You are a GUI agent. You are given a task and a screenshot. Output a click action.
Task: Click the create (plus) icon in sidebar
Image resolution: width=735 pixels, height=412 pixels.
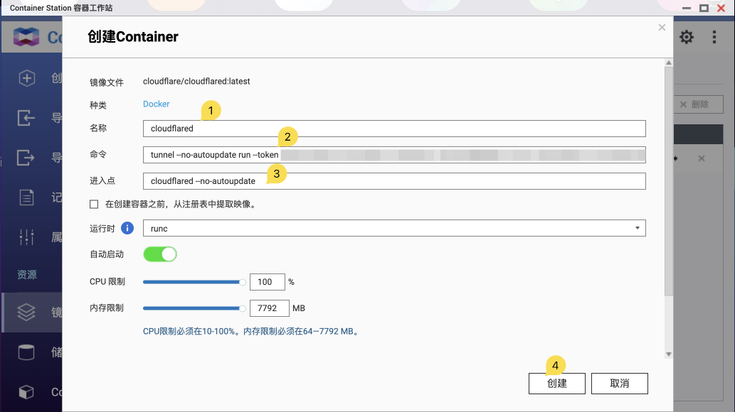pos(27,77)
